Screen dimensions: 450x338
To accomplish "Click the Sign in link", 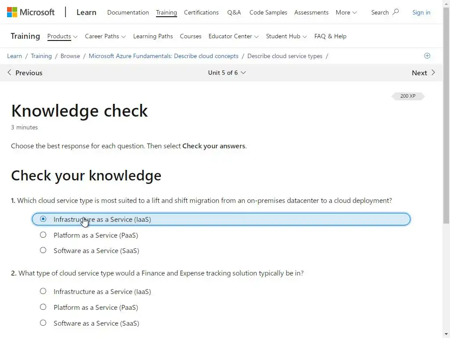I will tap(421, 12).
